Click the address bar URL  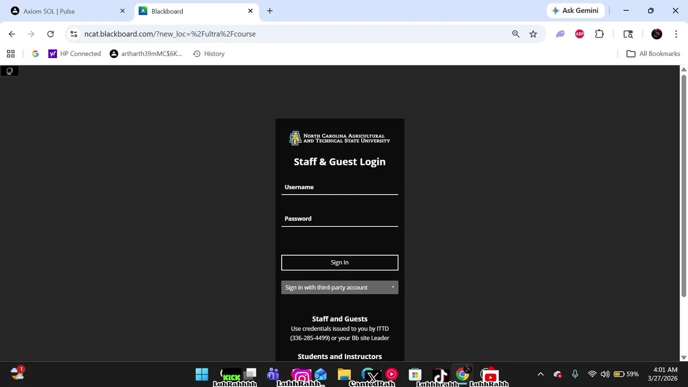pyautogui.click(x=170, y=34)
